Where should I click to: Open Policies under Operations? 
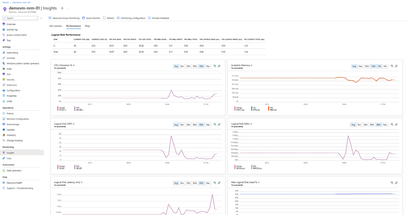click(10, 114)
